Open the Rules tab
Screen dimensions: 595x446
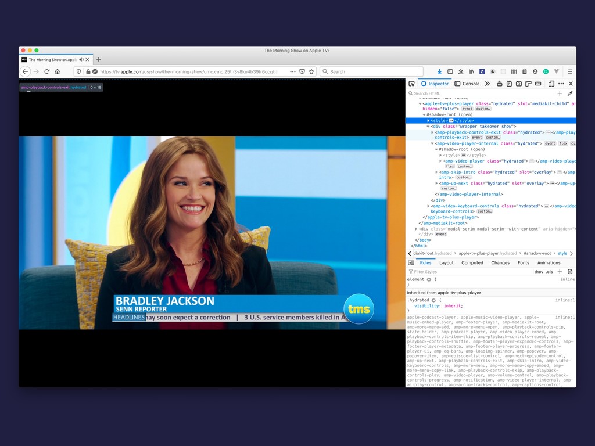(x=425, y=263)
